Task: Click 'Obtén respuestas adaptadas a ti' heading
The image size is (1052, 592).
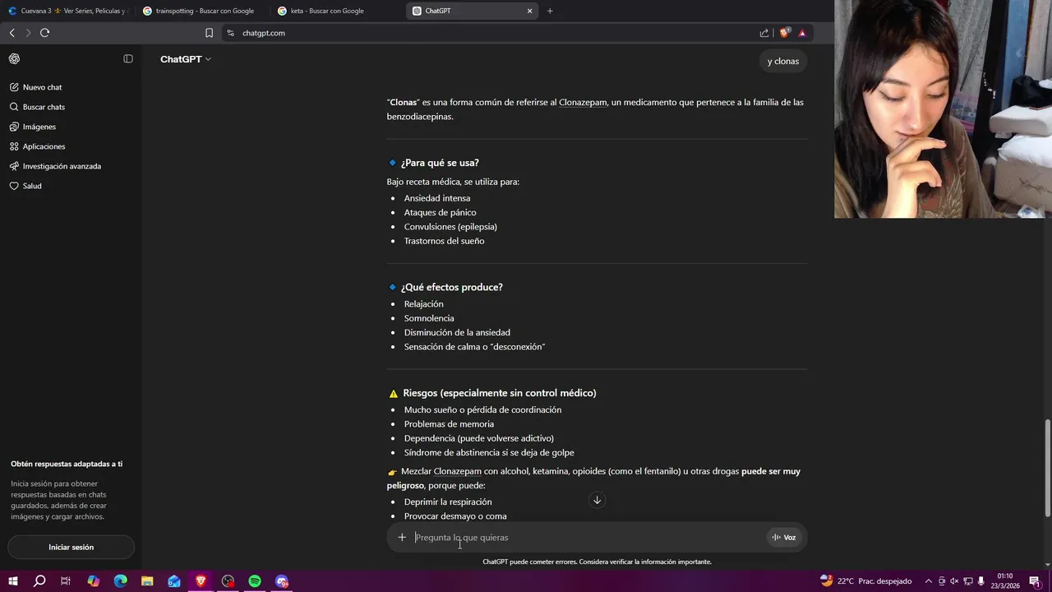Action: 67,464
